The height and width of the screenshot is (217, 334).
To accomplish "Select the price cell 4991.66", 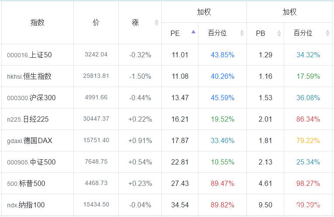I will point(96,98).
